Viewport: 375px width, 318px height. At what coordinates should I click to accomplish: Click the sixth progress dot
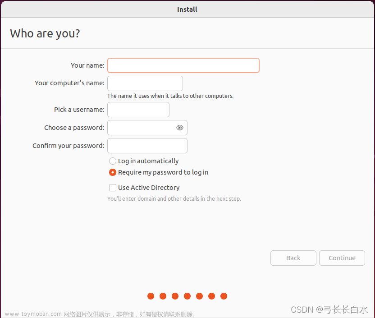click(211, 296)
